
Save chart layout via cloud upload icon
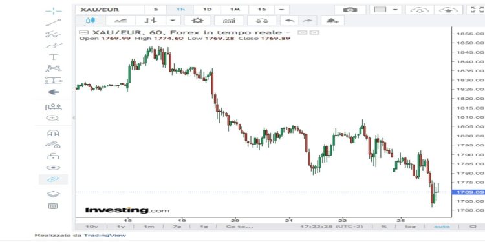(x=449, y=10)
